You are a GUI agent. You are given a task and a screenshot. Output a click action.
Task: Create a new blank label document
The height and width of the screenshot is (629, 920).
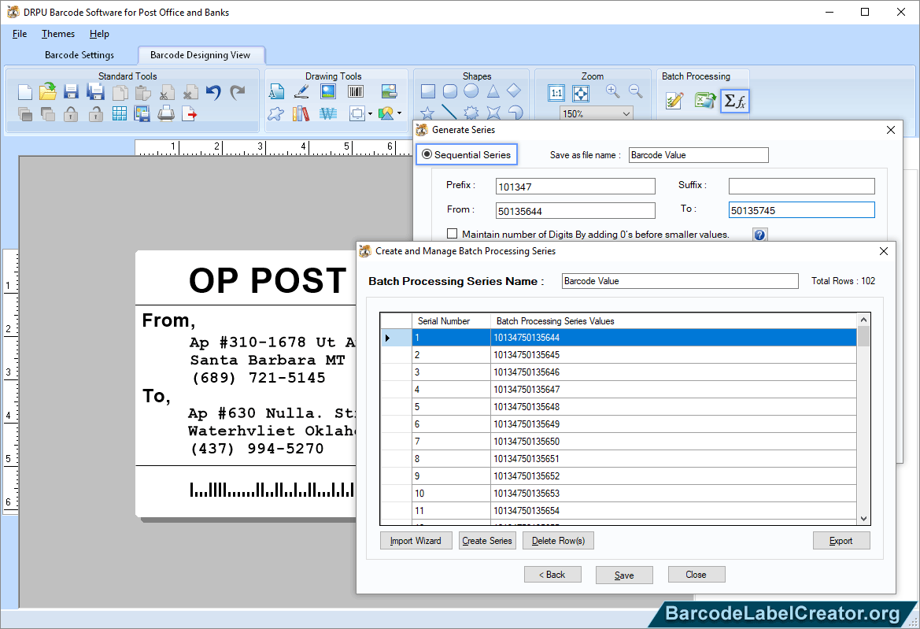click(x=25, y=92)
